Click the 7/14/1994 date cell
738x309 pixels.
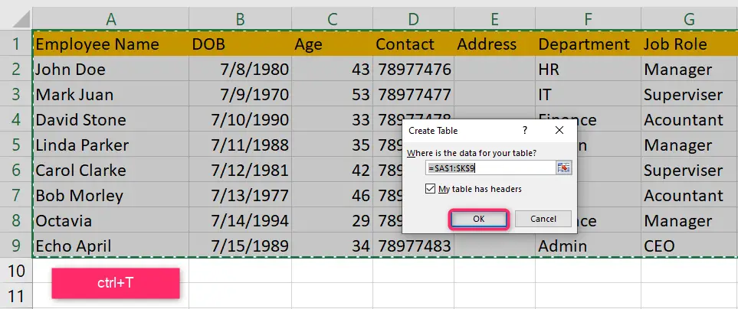(240, 220)
